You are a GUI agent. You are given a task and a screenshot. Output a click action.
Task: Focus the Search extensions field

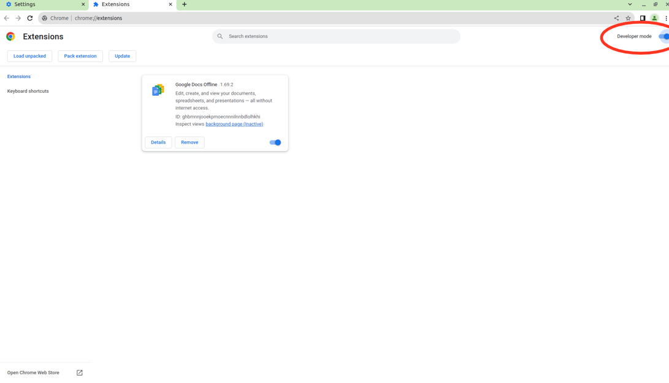pos(336,36)
